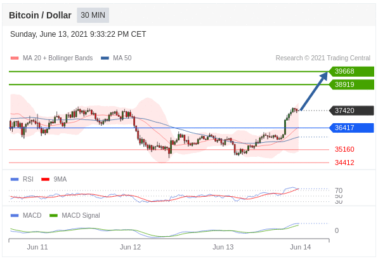Click the Jun 12 date axis label
The height and width of the screenshot is (259, 378).
point(130,247)
